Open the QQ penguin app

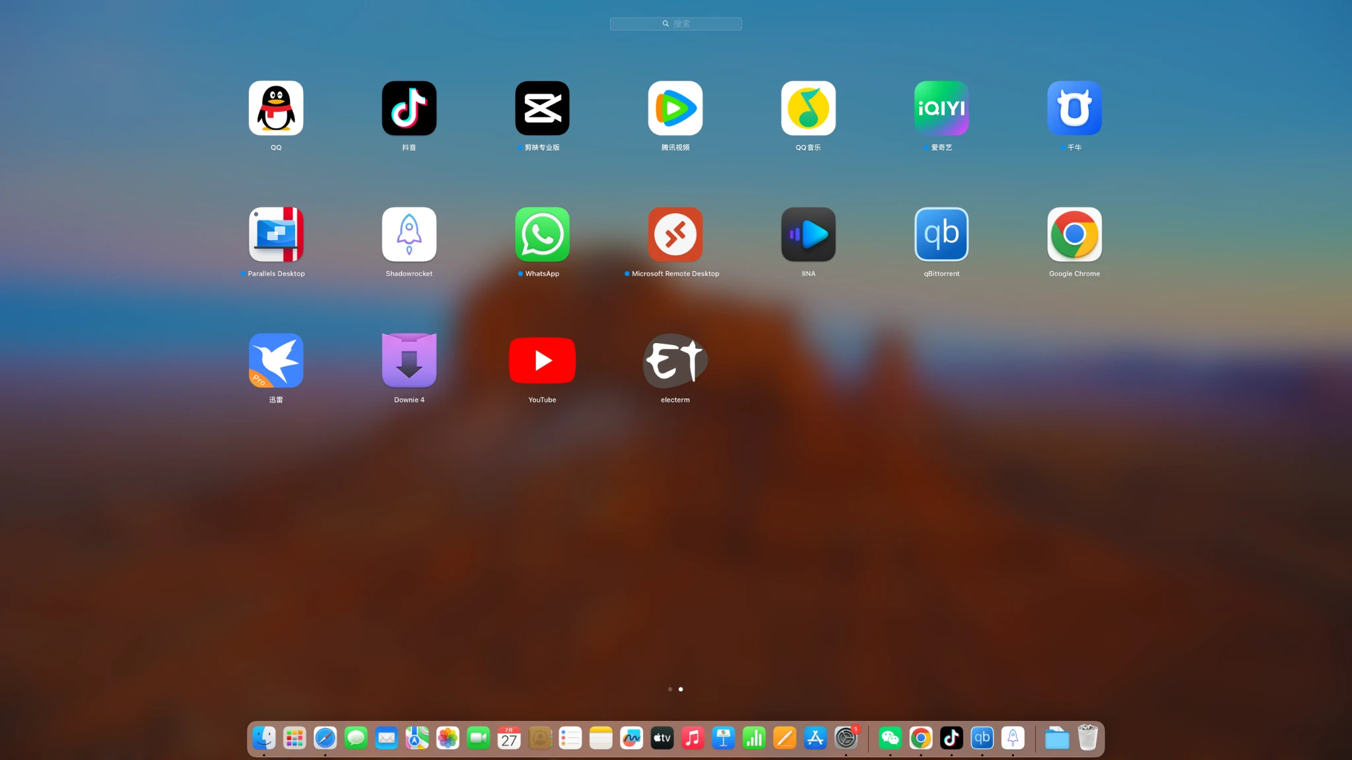[276, 108]
